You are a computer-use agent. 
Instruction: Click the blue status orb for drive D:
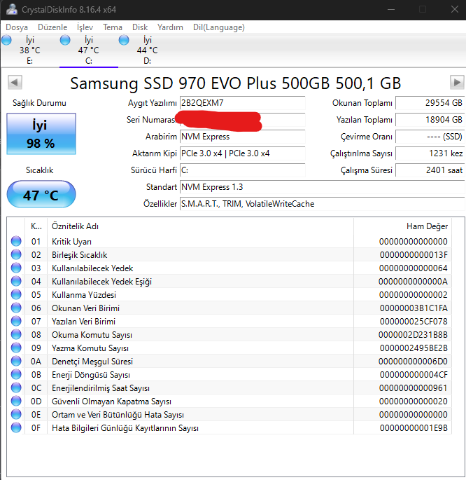pyautogui.click(x=124, y=40)
